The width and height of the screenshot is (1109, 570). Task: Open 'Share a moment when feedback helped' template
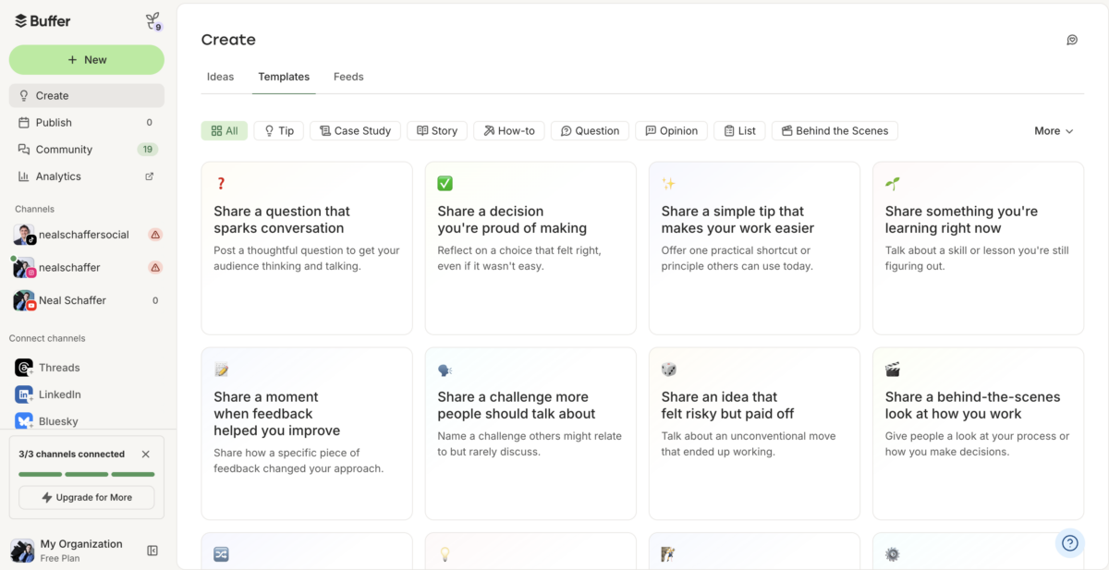[307, 434]
